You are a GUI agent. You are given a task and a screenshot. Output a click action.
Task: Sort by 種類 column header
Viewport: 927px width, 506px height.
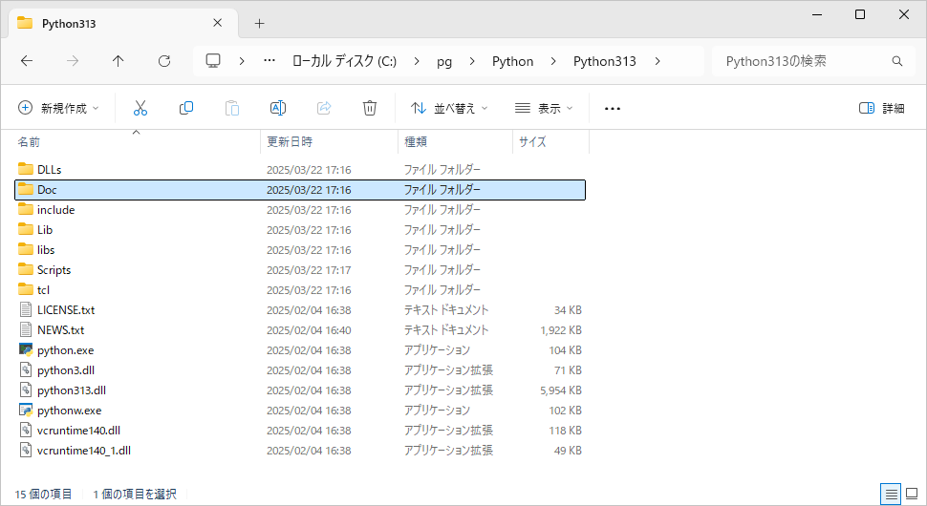pos(416,141)
